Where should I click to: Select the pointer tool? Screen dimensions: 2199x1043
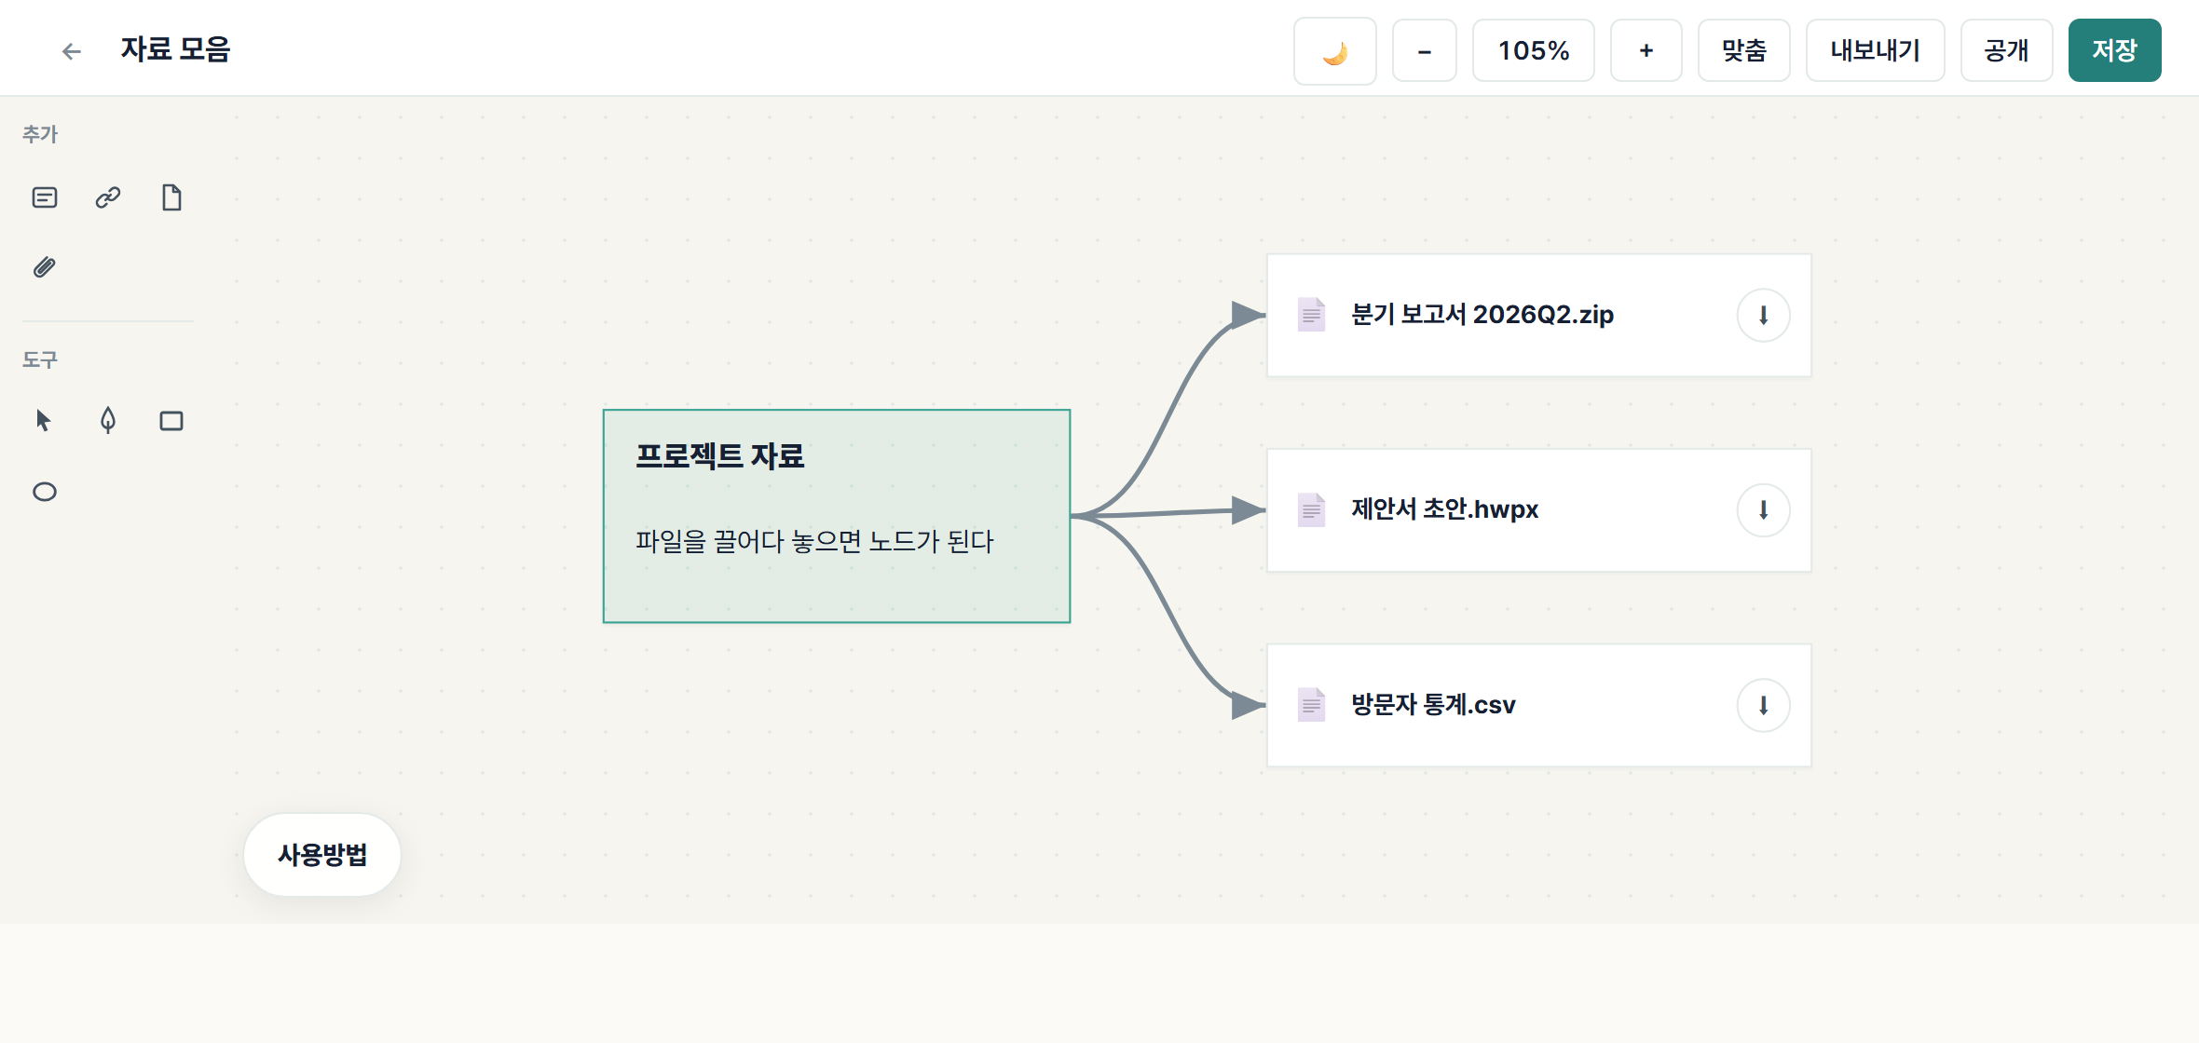[45, 421]
